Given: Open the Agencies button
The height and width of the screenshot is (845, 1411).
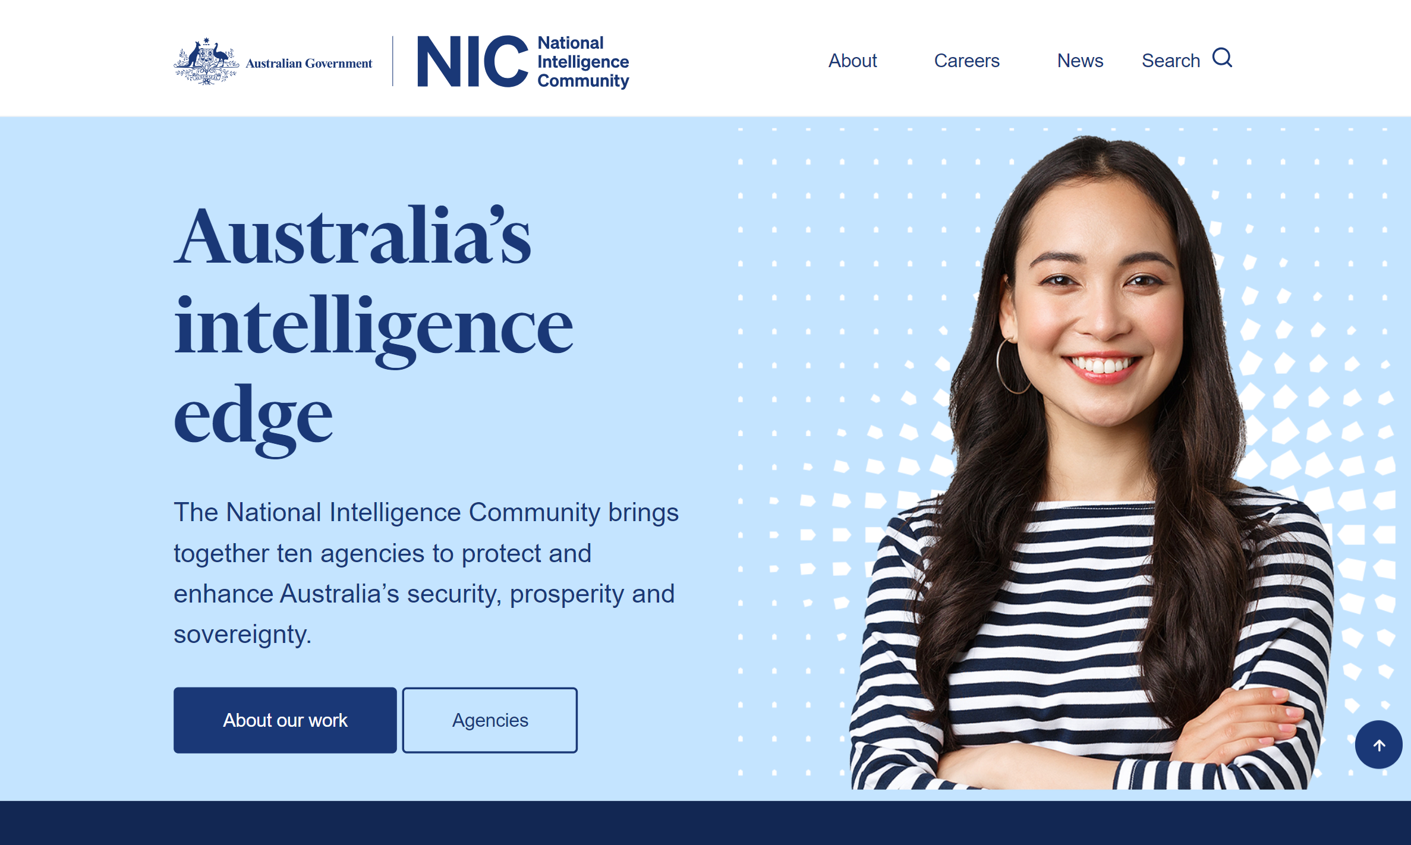Looking at the screenshot, I should 490,720.
